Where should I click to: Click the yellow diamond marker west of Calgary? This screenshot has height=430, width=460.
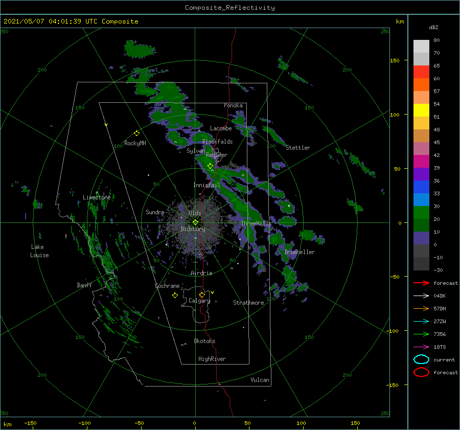coord(175,296)
